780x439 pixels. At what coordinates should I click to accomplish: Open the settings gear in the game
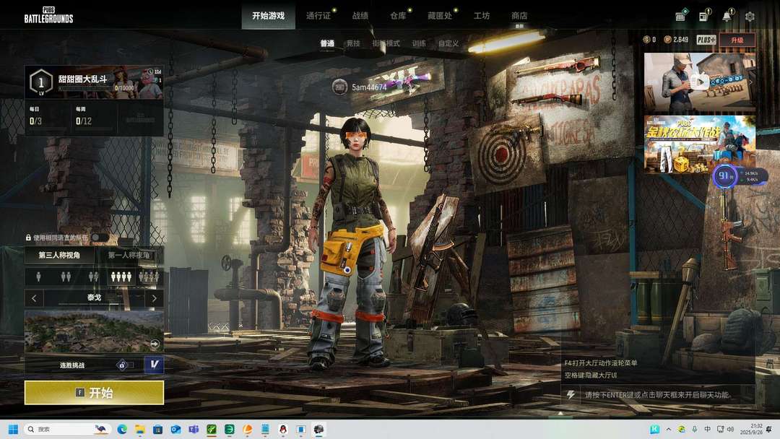pyautogui.click(x=750, y=17)
